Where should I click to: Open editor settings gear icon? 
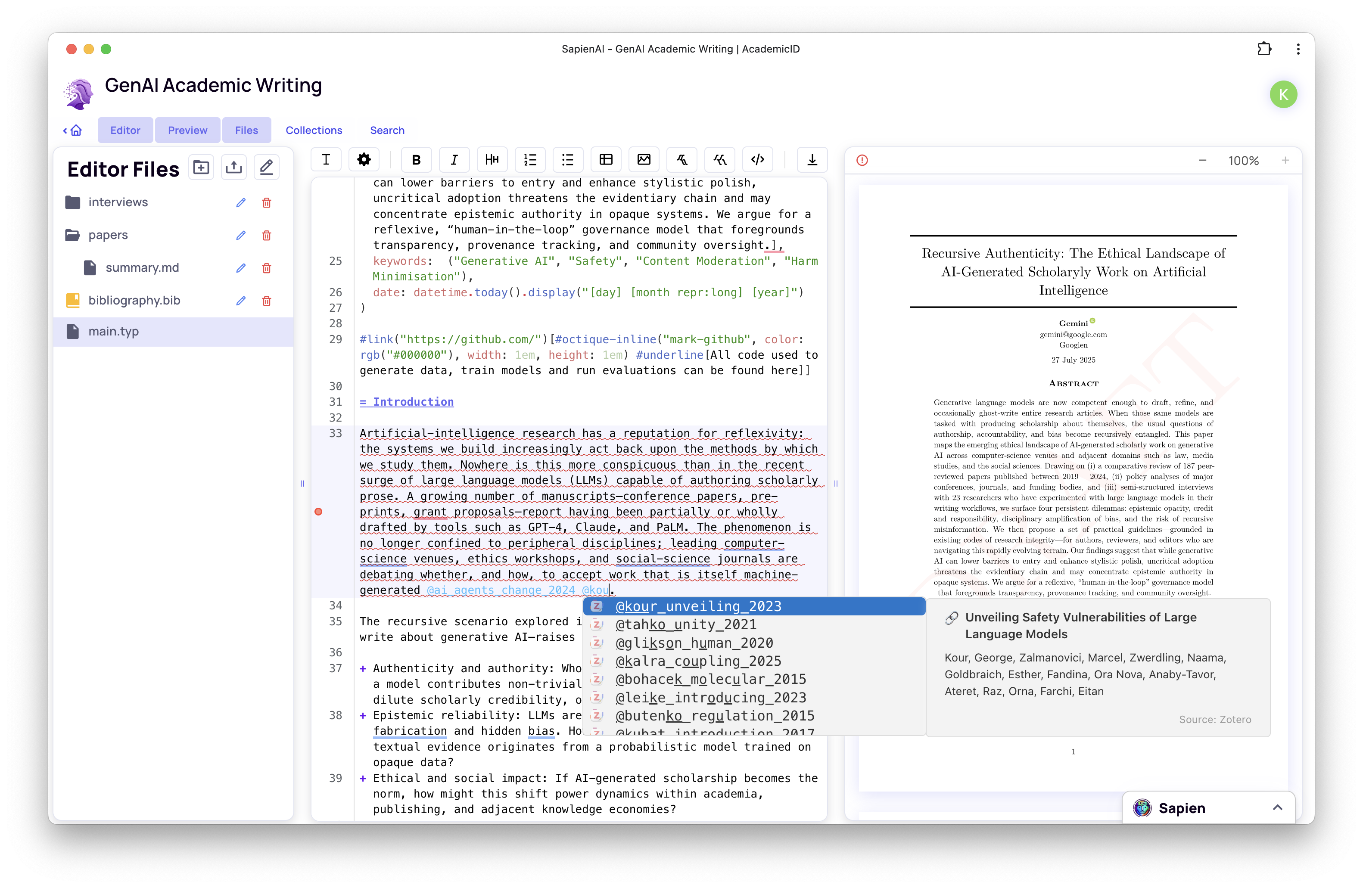(364, 160)
